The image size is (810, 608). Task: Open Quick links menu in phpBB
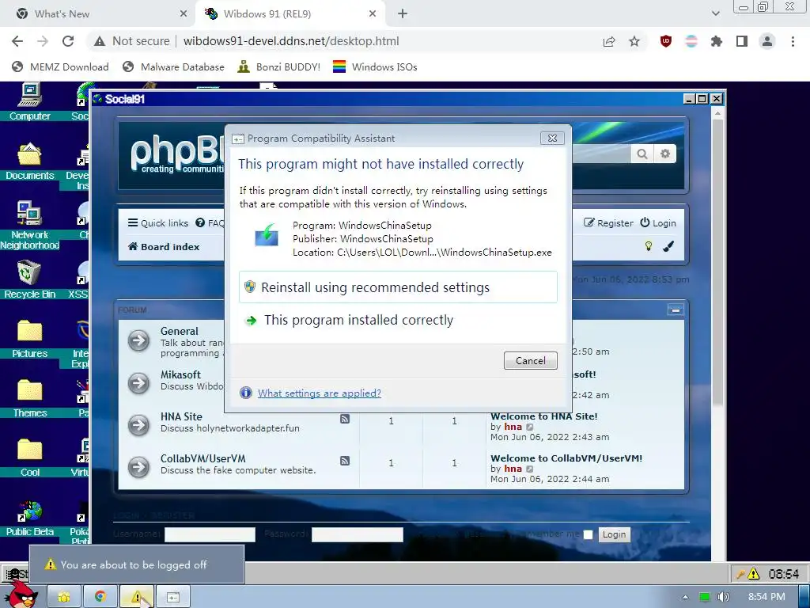pos(158,222)
